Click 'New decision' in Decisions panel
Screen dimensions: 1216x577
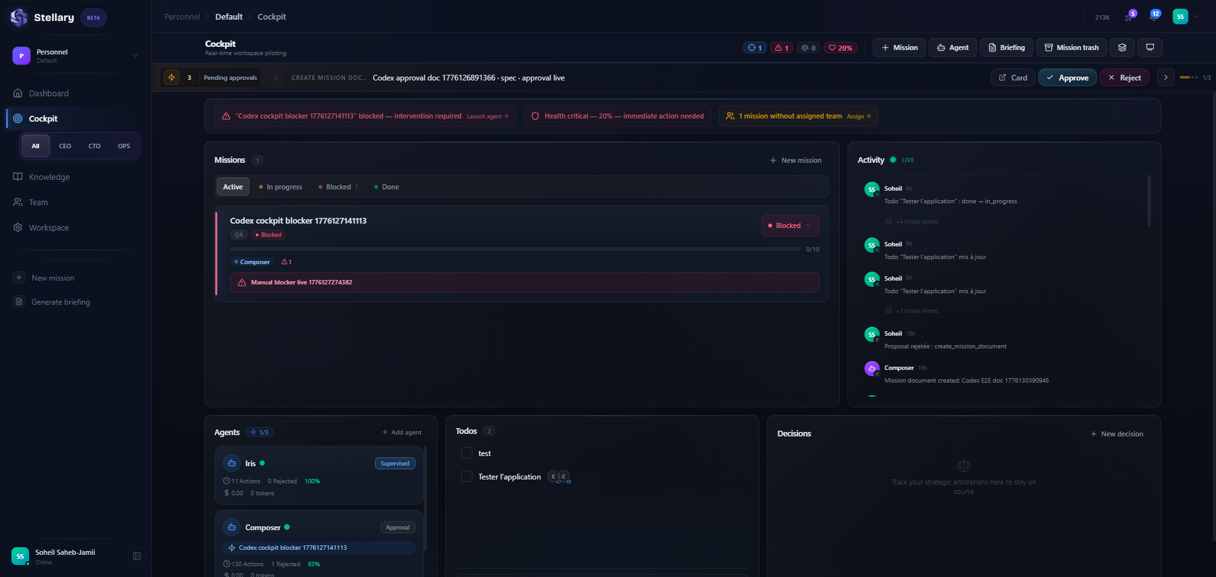[1117, 434]
